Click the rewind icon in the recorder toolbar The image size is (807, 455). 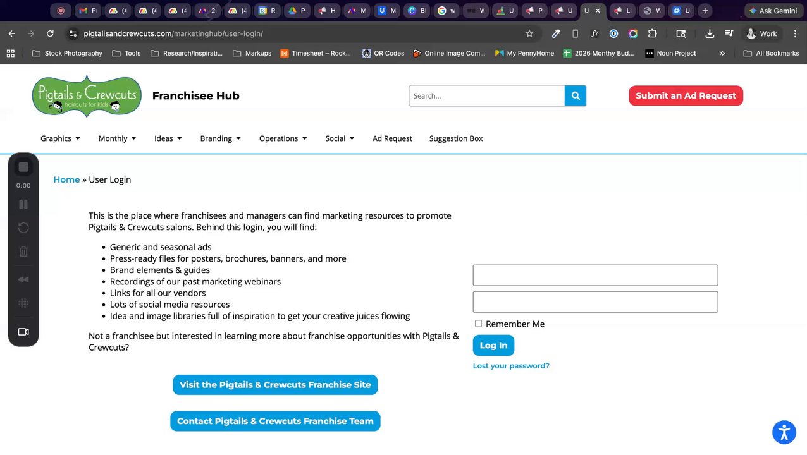pos(23,279)
